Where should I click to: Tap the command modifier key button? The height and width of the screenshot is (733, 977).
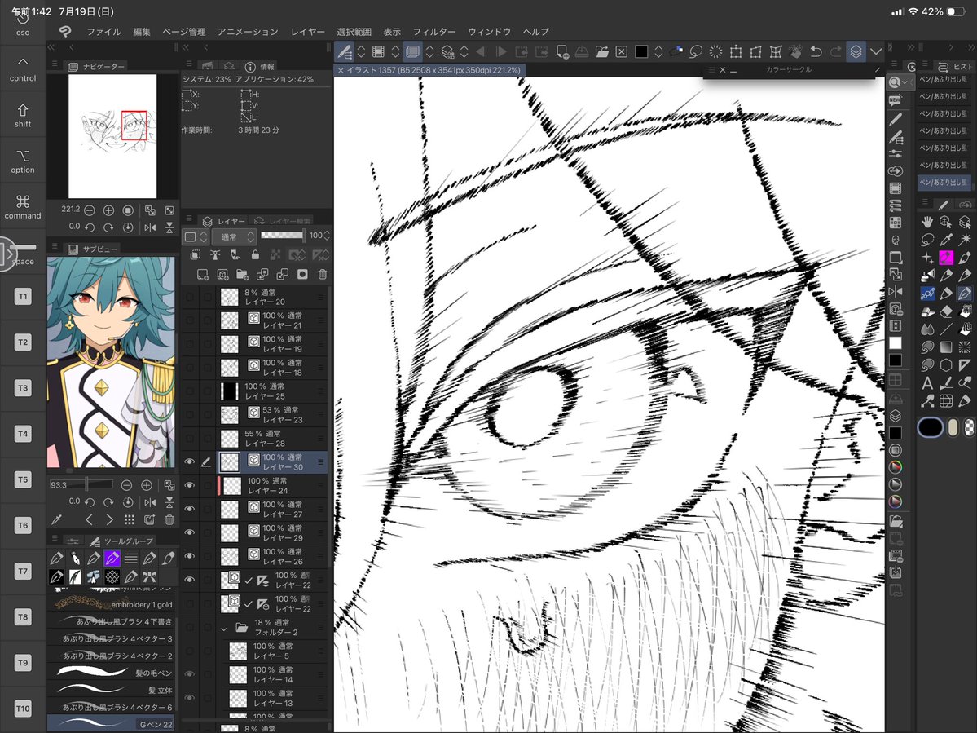[x=23, y=207]
